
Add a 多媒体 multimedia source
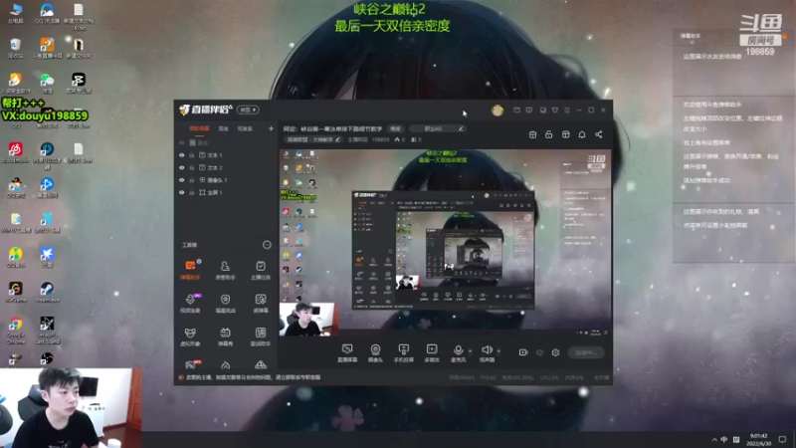coord(432,352)
